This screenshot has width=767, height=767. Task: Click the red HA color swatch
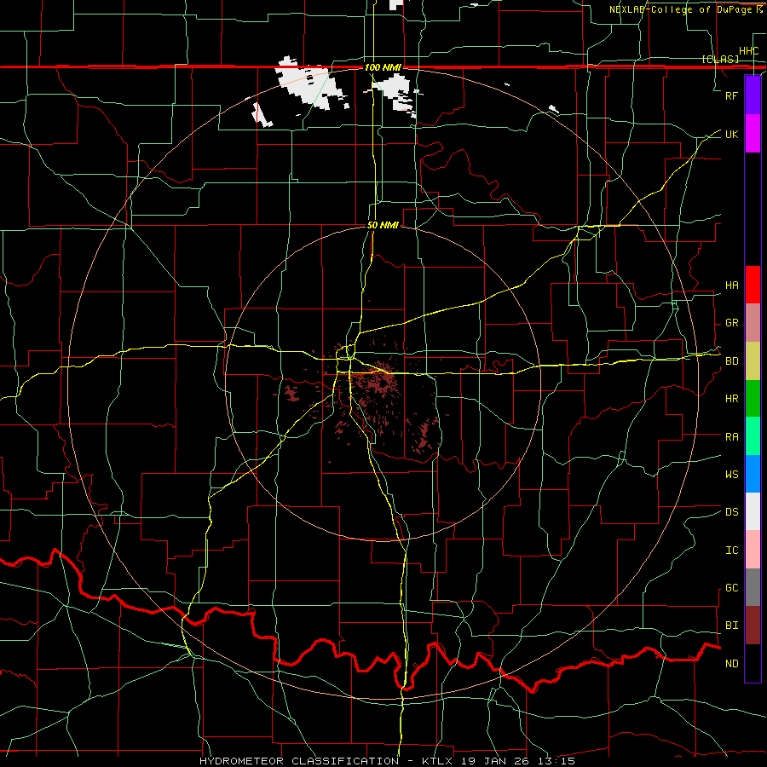click(x=753, y=285)
